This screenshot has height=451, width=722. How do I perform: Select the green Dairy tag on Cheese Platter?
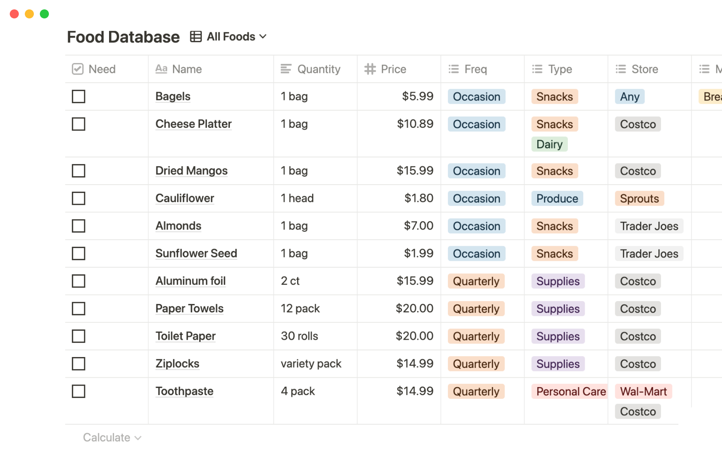click(x=549, y=144)
